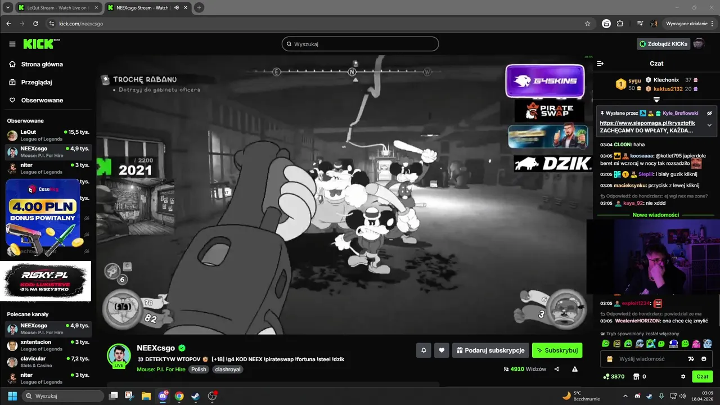Viewport: 720px width, 405px height.
Task: Click the RISKY.PL advertisement
Action: tap(46, 281)
